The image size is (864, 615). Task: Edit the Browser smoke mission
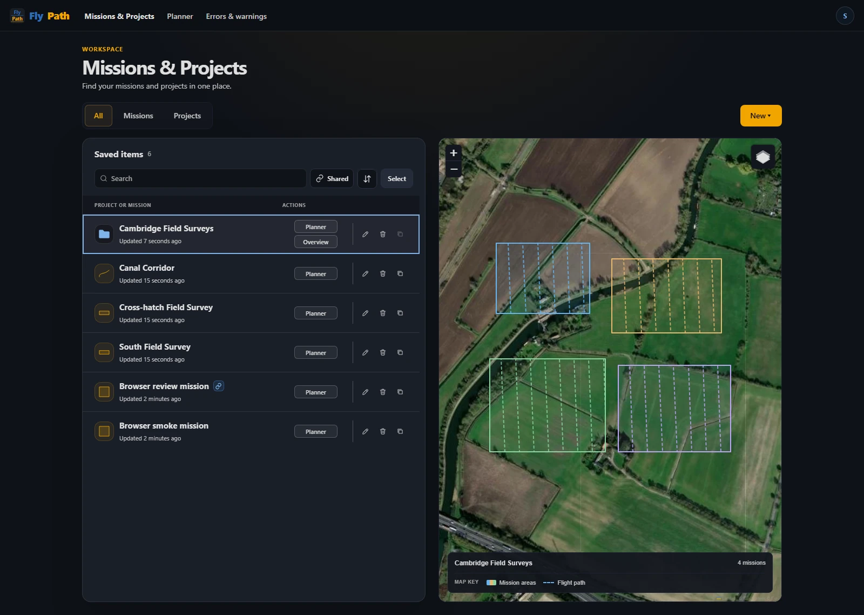pos(366,431)
